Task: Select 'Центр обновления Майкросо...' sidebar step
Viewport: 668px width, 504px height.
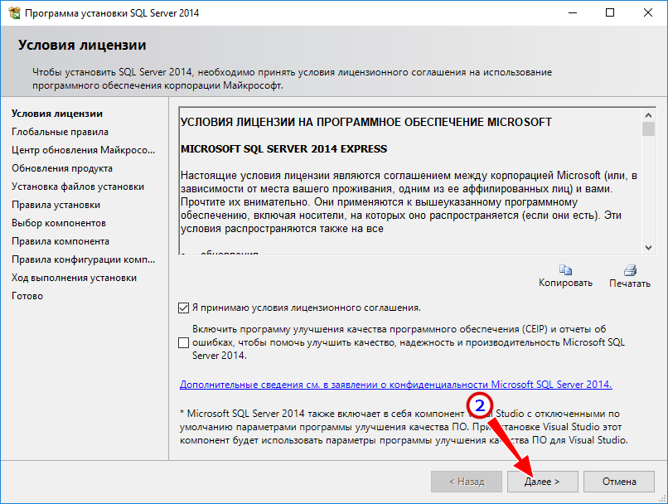Action: pos(84,150)
